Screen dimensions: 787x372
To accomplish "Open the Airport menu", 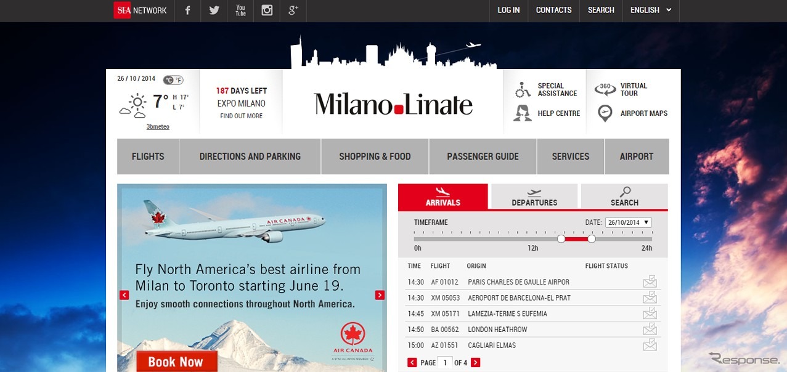I will pyautogui.click(x=637, y=156).
